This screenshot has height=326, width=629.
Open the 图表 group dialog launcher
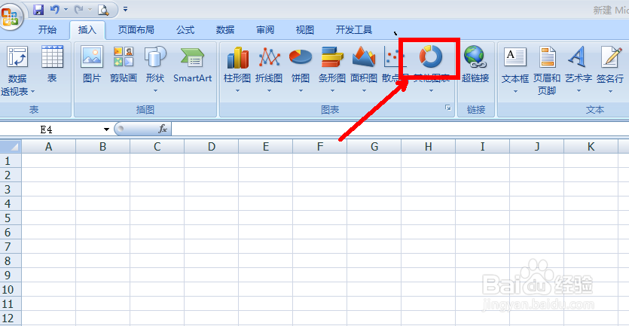447,108
